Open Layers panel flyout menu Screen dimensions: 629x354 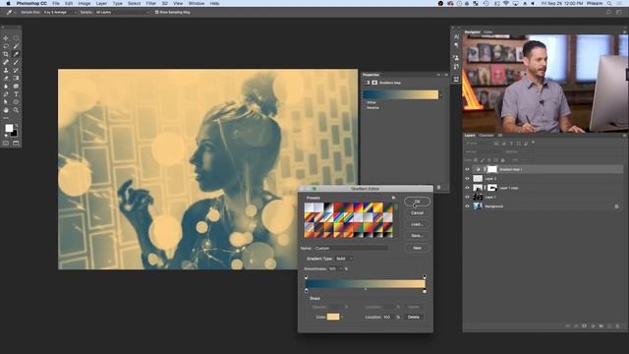point(624,136)
